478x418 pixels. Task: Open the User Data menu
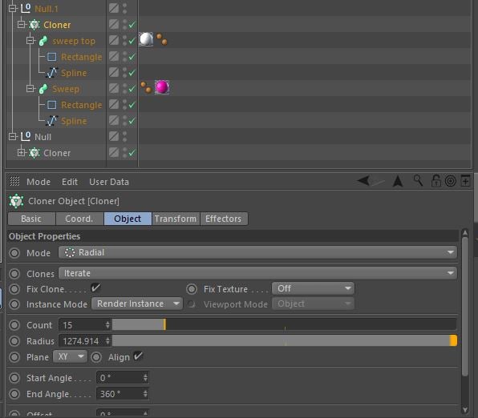tap(109, 182)
